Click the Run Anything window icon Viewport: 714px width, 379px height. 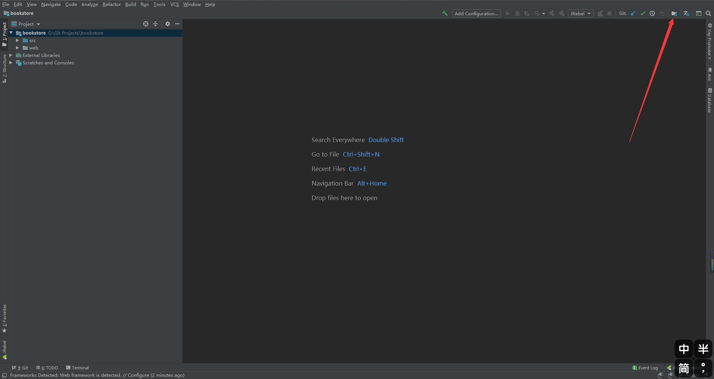tap(699, 13)
